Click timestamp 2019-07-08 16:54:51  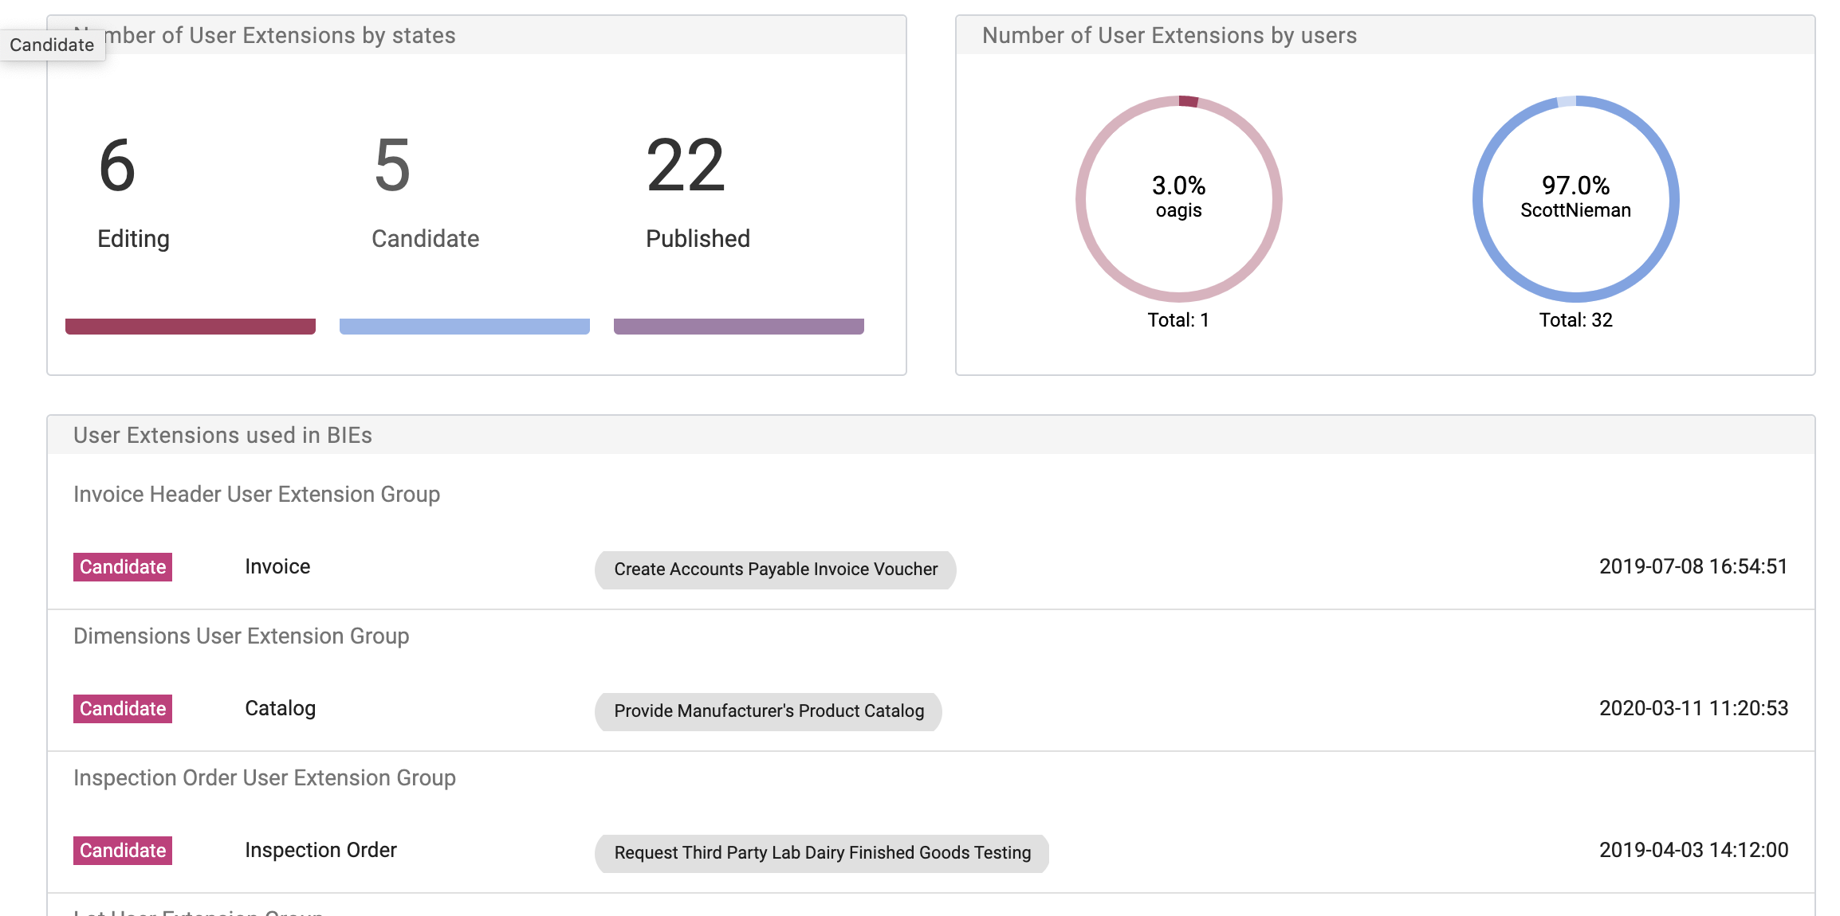pyautogui.click(x=1693, y=566)
